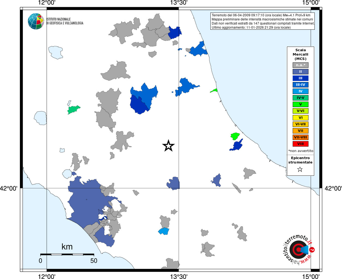Click the haisentitoilterremoto.it logo
Screen dimensions: 342x279
[299, 250]
